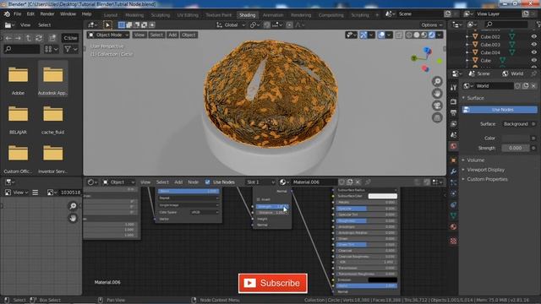This screenshot has width=541, height=304.
Task: Open Physics properties tab icon
Action: [x=453, y=193]
